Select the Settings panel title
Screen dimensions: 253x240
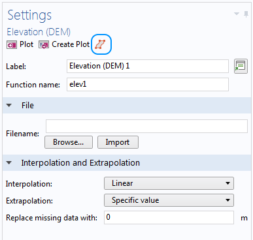click(29, 15)
